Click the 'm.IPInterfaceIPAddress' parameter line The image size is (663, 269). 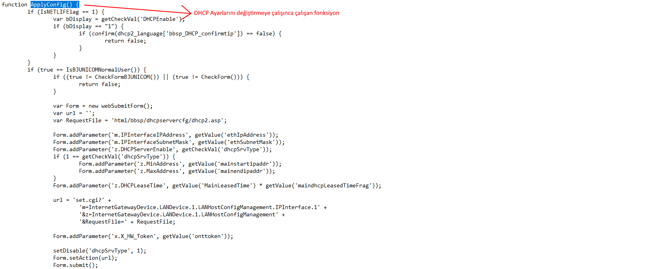click(165, 135)
